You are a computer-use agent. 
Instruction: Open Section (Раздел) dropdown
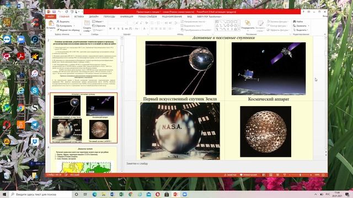98,30
